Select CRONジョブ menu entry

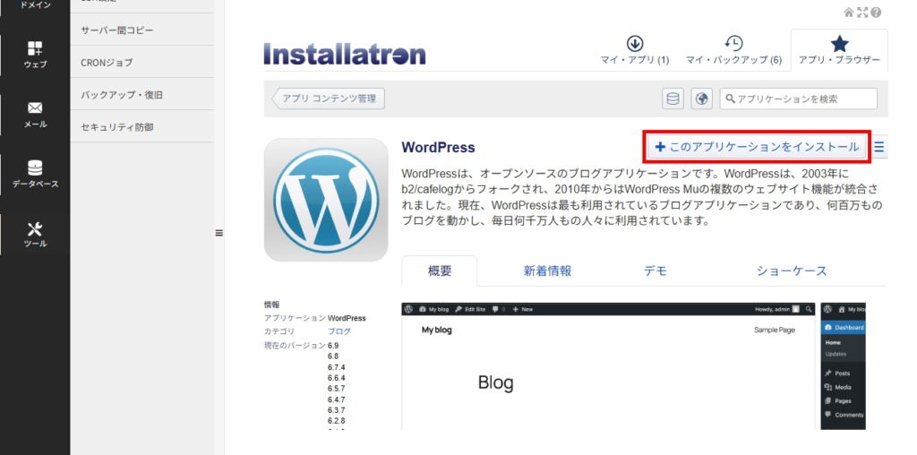142,62
